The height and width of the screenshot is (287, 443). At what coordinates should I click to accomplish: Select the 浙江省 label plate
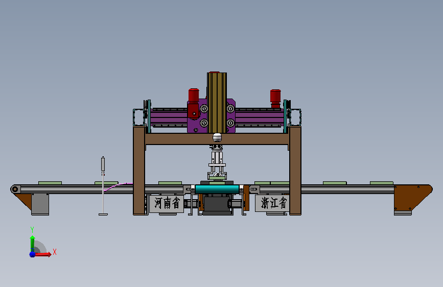(272, 203)
